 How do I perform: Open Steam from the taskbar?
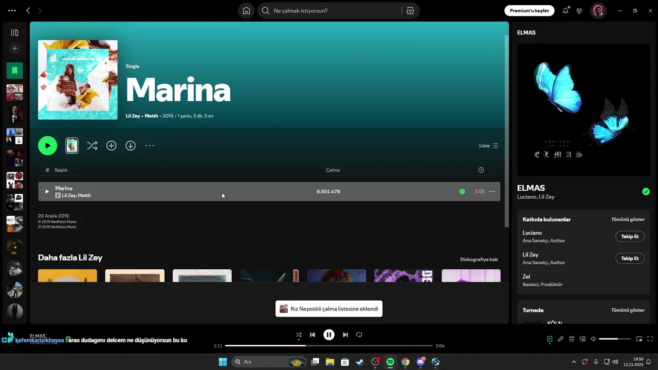360,362
